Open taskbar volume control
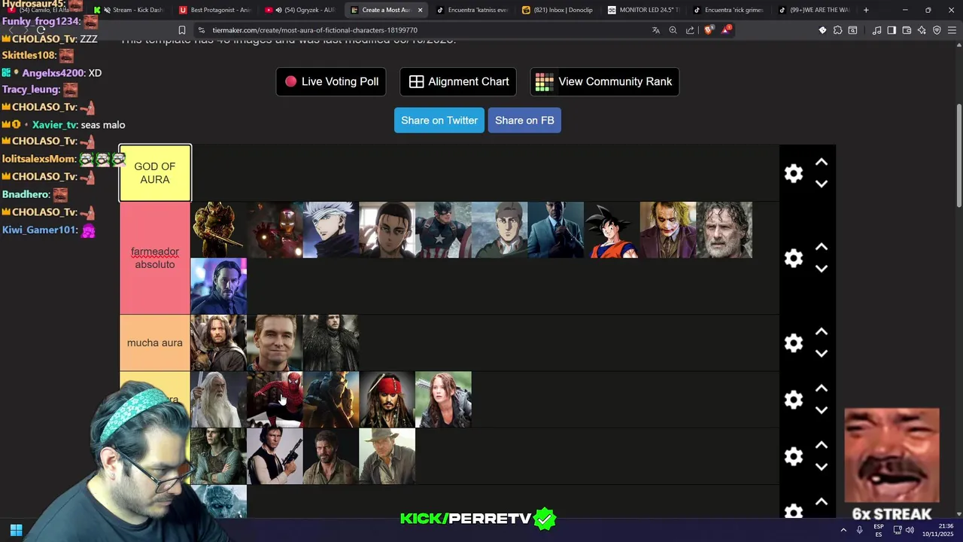 point(910,530)
